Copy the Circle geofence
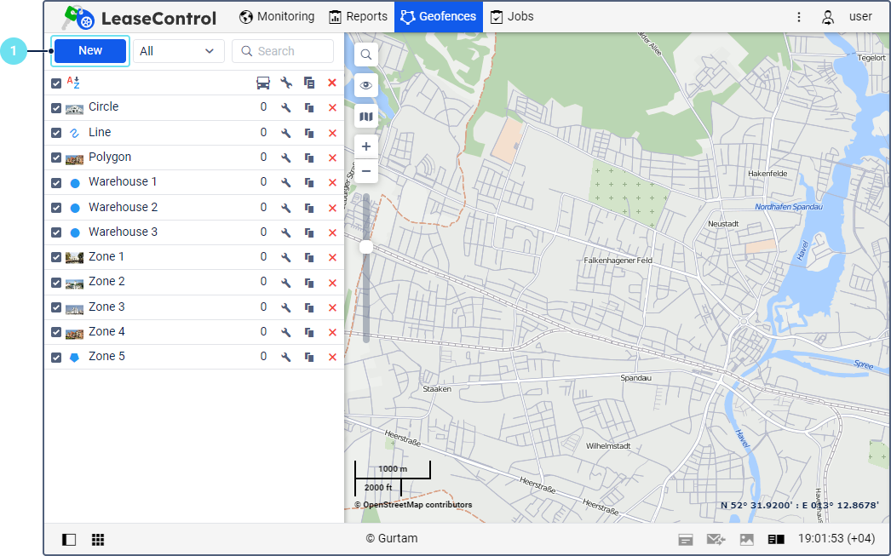Screen dimensions: 891x556 point(309,107)
